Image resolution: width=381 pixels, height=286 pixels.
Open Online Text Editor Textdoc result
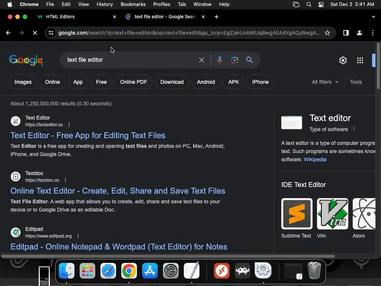118,191
